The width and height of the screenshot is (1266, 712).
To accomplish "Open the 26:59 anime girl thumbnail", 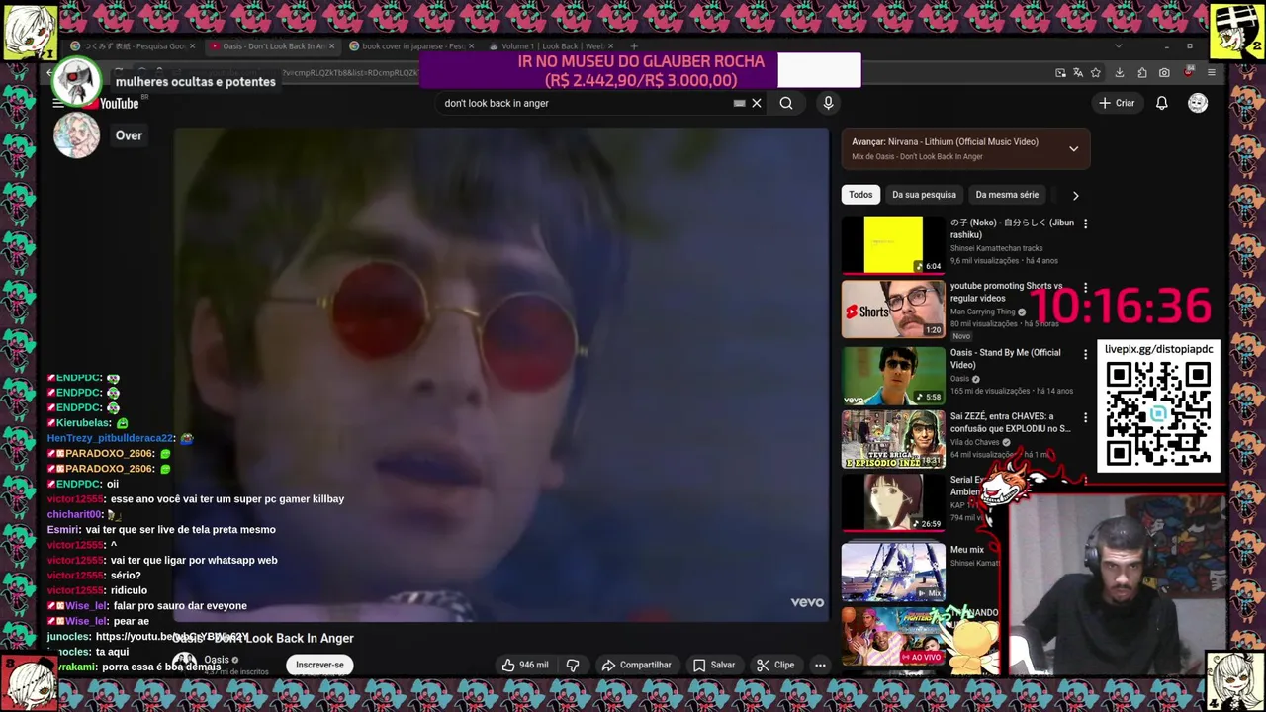I will (x=893, y=502).
